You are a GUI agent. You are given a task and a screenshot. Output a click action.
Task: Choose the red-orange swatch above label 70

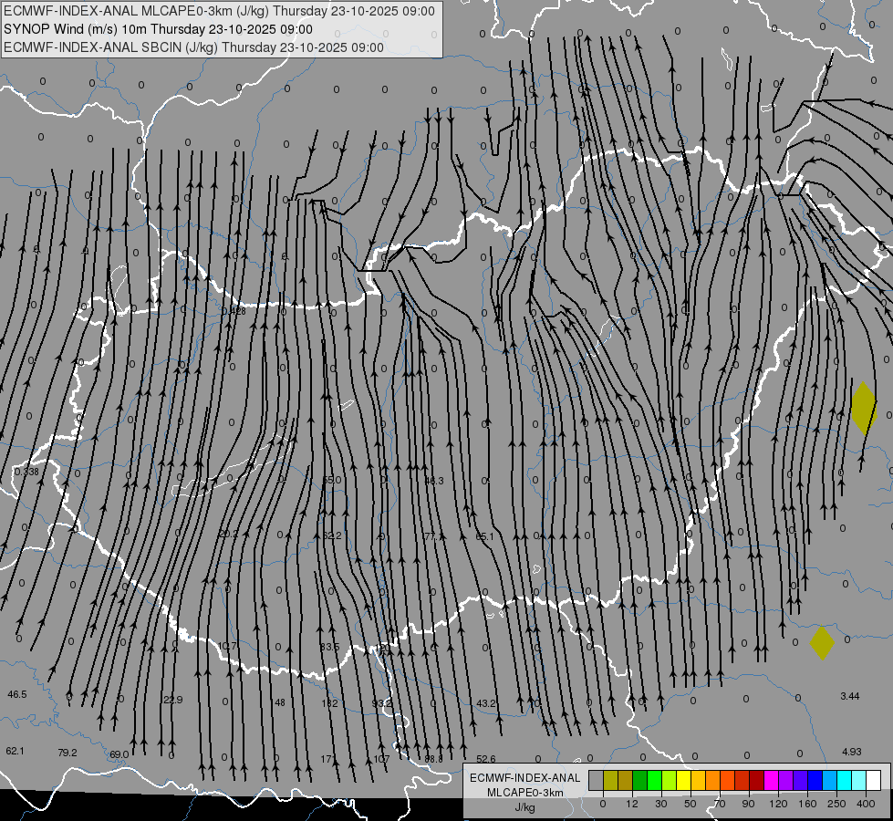[727, 780]
